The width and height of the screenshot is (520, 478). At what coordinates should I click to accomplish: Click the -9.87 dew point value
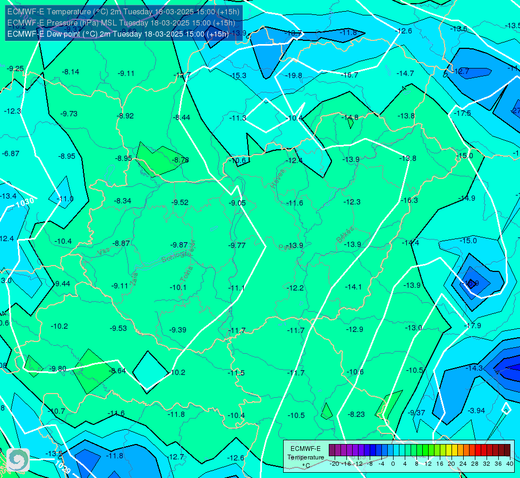coord(179,245)
